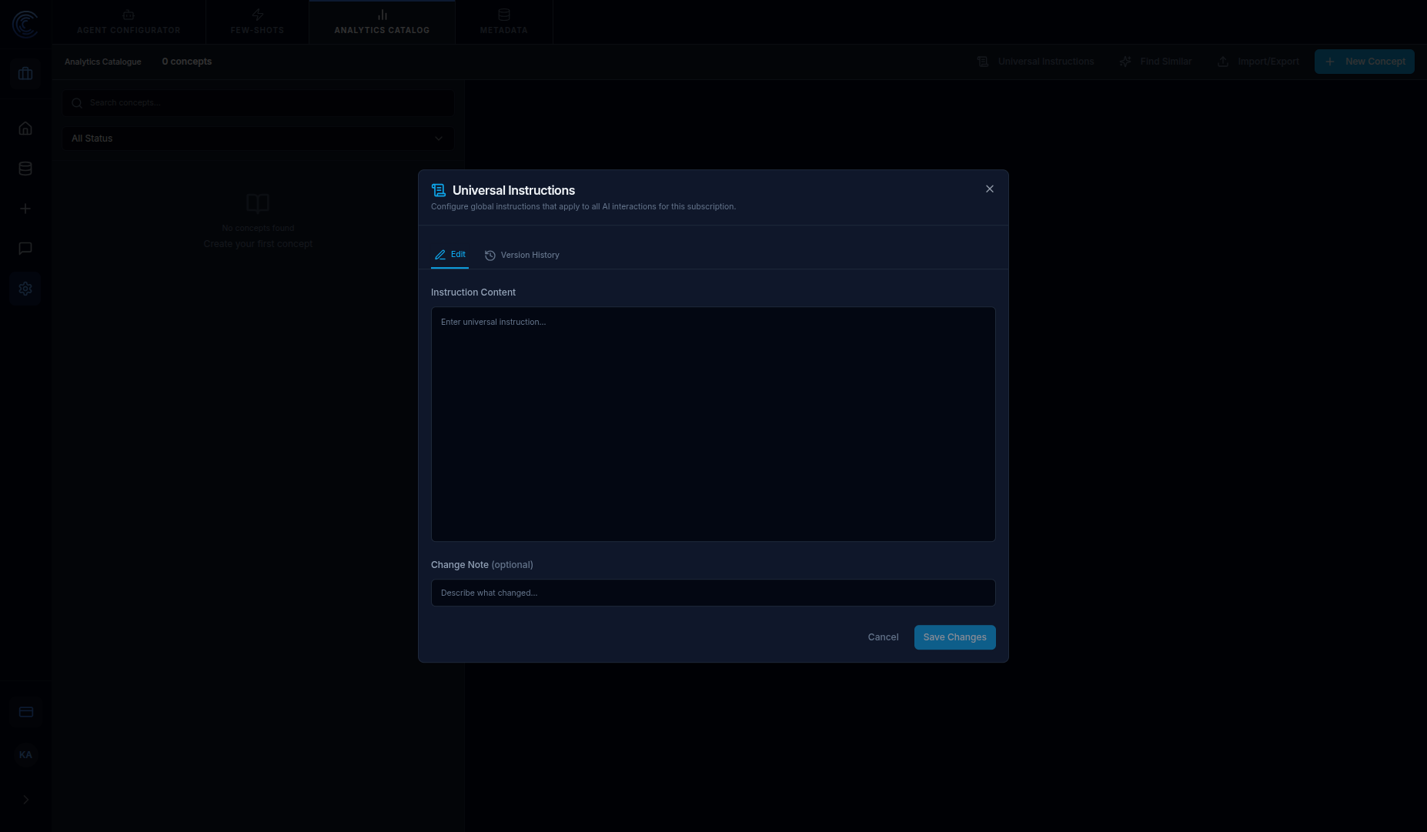
Task: Click the history clock icon
Action: 490,256
